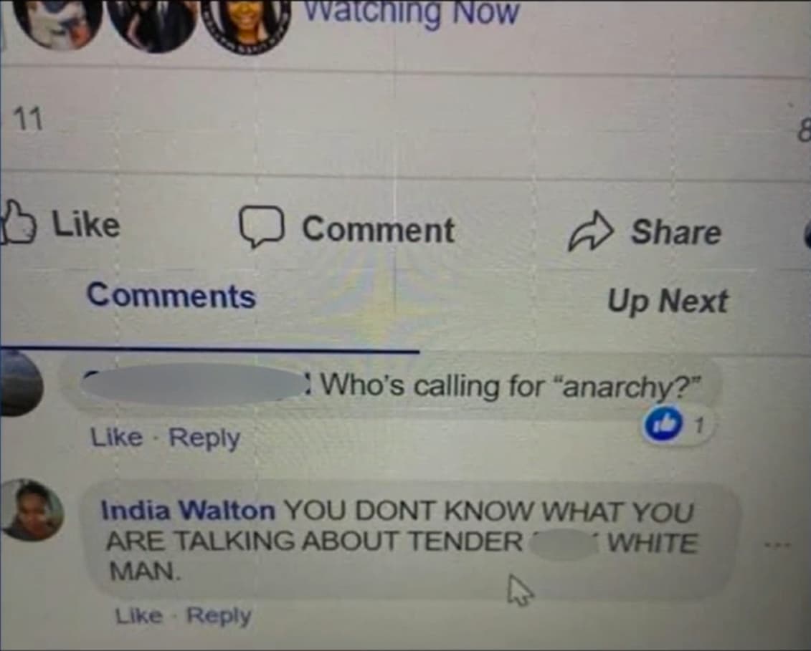Switch to the Up Next tab

667,300
